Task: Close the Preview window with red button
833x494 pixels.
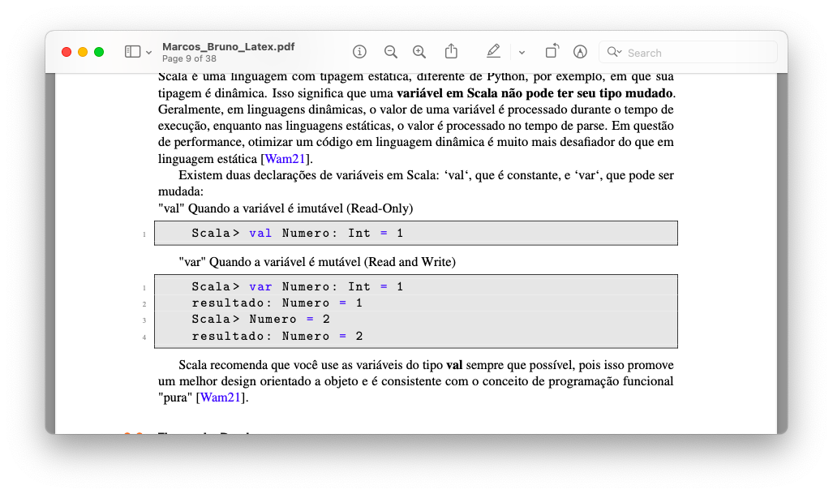Action: point(67,52)
